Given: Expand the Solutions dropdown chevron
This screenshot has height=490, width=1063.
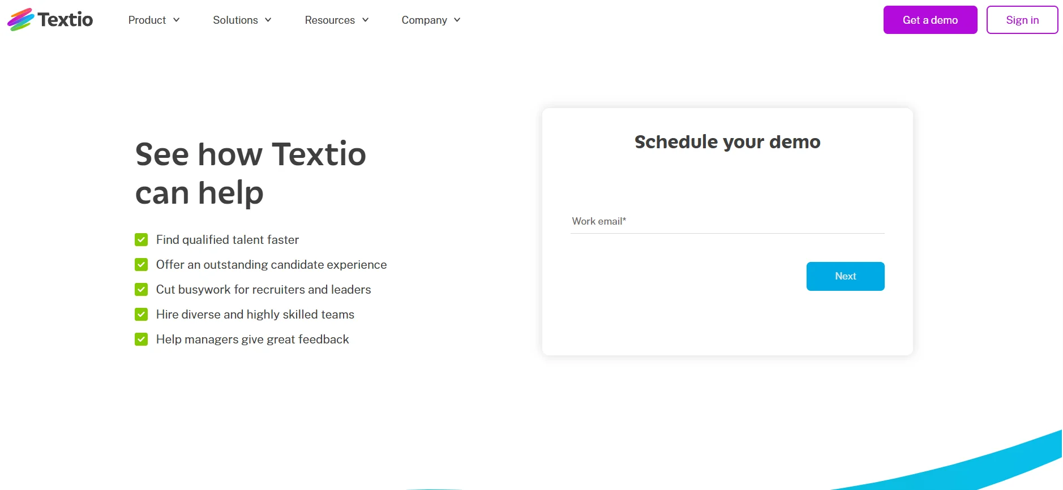Looking at the screenshot, I should [268, 20].
